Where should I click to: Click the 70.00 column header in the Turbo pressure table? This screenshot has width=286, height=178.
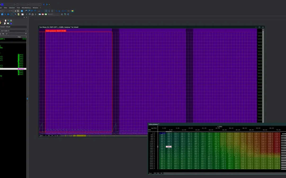click(278, 130)
